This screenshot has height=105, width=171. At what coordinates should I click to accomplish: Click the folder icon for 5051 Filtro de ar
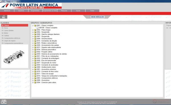point(35,56)
